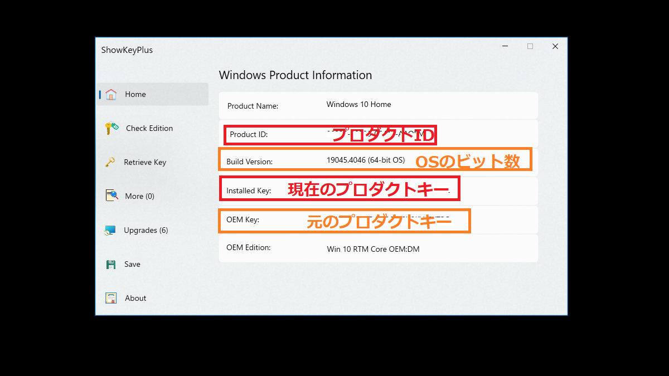Click the More search-document icon
The height and width of the screenshot is (376, 669).
111,196
